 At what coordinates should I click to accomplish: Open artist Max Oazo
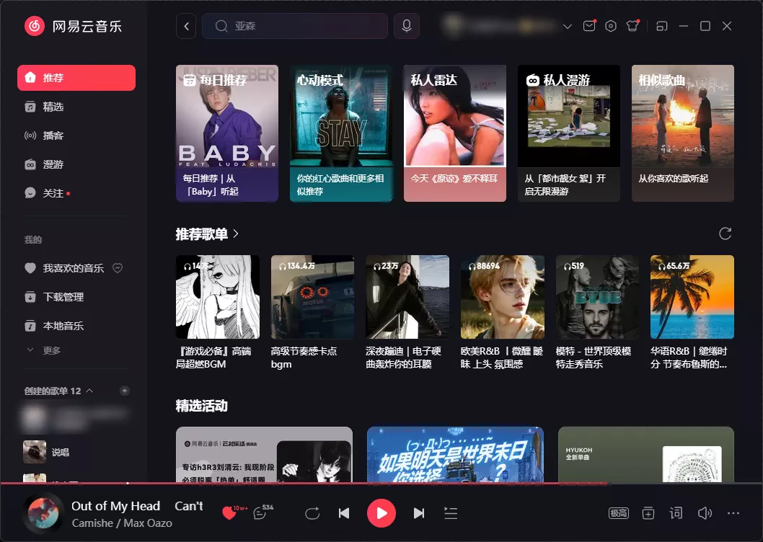point(148,523)
